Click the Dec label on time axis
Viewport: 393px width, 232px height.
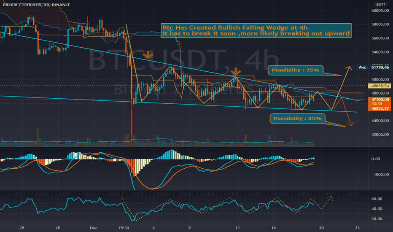coord(94,228)
